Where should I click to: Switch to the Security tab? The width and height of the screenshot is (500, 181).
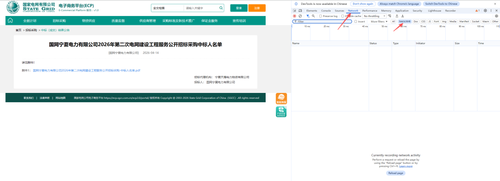(x=417, y=11)
